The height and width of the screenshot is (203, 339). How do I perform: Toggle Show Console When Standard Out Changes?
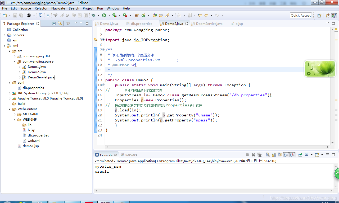[x=286, y=155]
